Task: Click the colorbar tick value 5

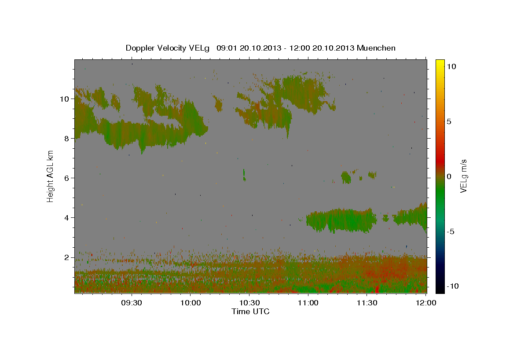Action: tap(449, 121)
